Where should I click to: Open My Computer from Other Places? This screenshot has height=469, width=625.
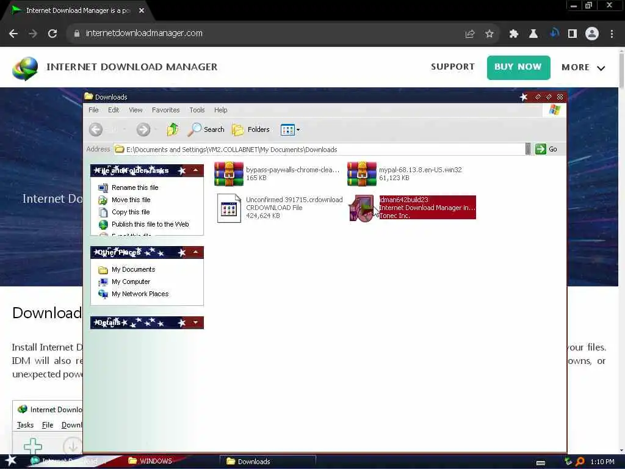tap(131, 282)
